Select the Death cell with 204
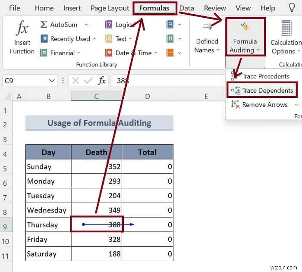The image size is (302, 272). click(x=97, y=196)
